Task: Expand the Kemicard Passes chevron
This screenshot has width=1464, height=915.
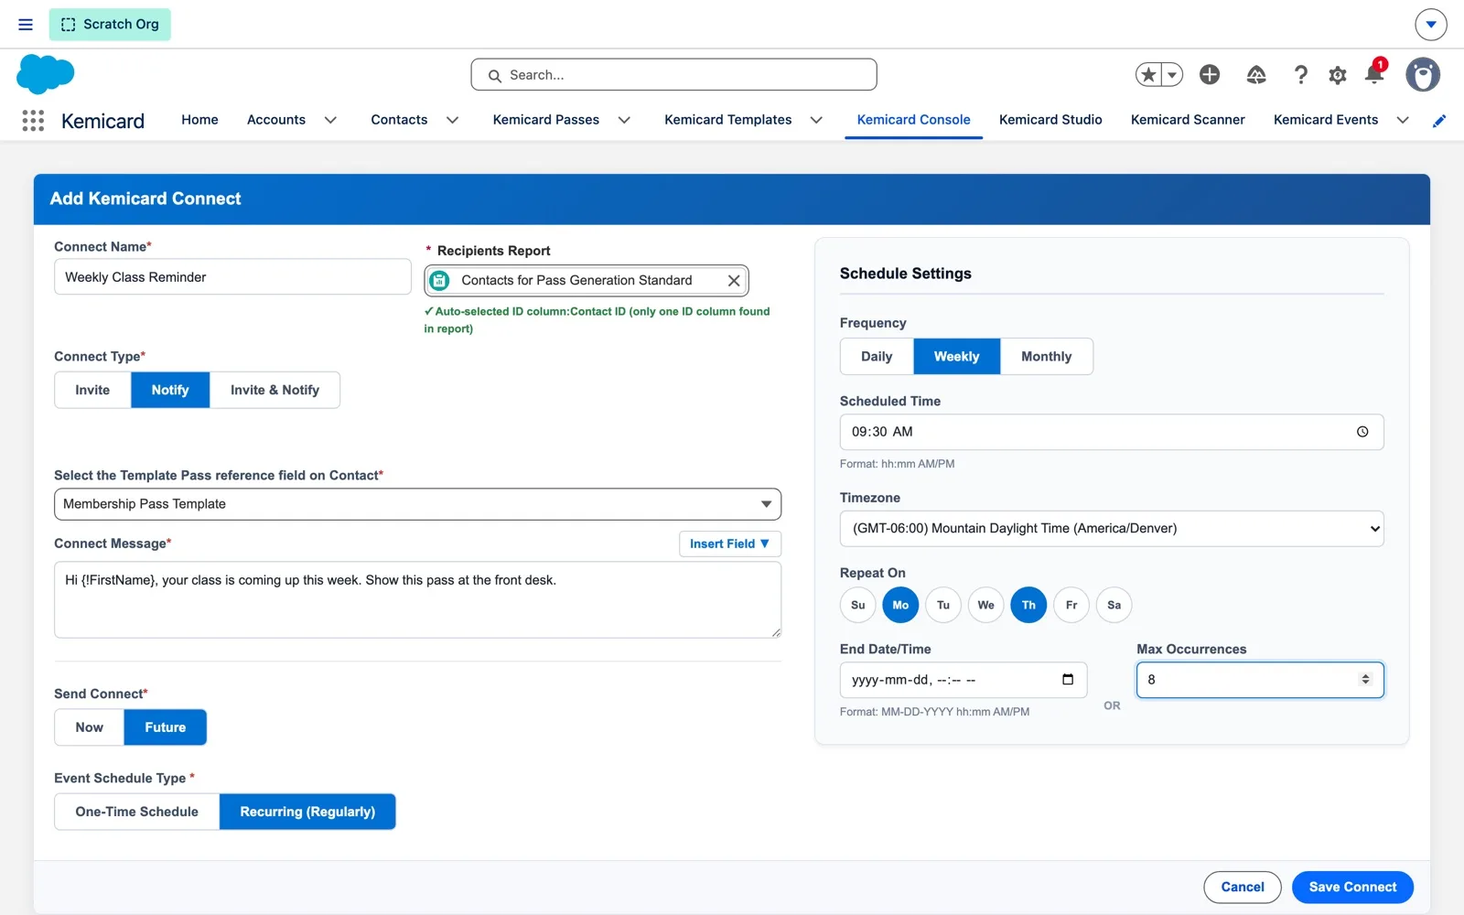Action: click(624, 120)
